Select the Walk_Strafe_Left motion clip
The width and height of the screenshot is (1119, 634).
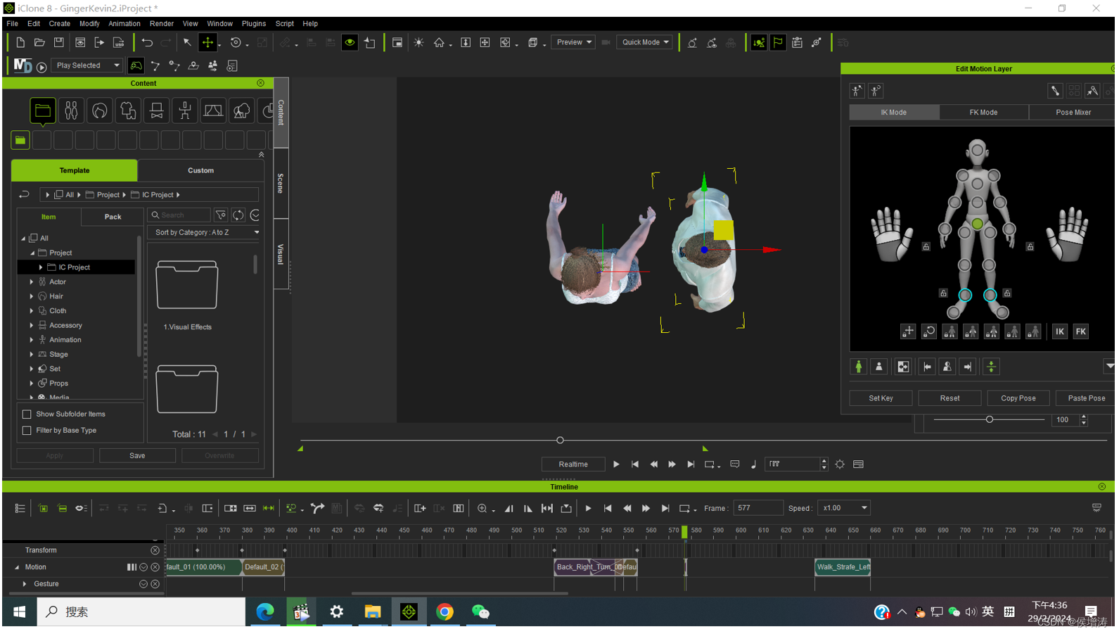843,567
